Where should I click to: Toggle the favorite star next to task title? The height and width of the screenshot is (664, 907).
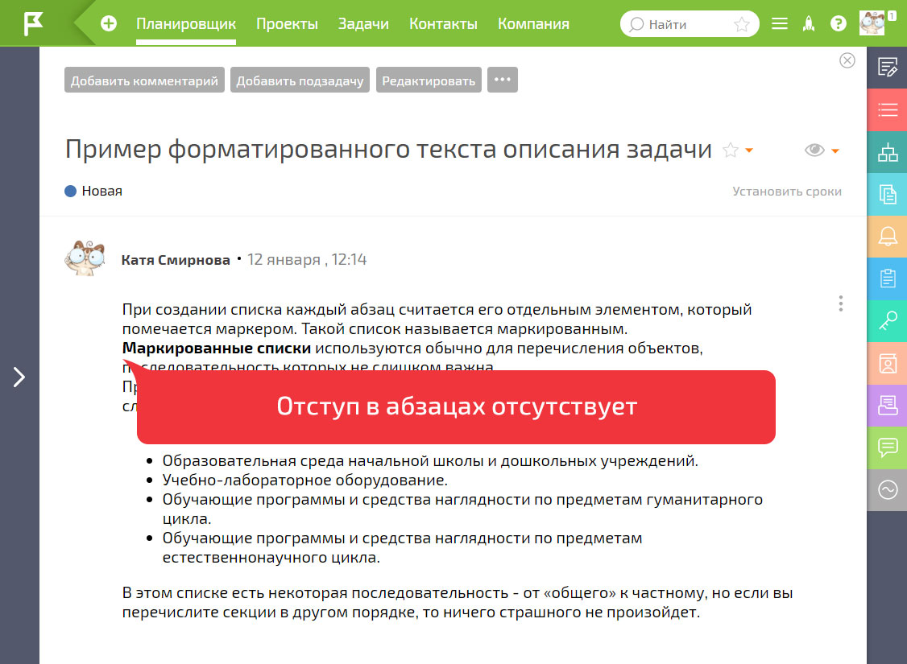(x=731, y=151)
